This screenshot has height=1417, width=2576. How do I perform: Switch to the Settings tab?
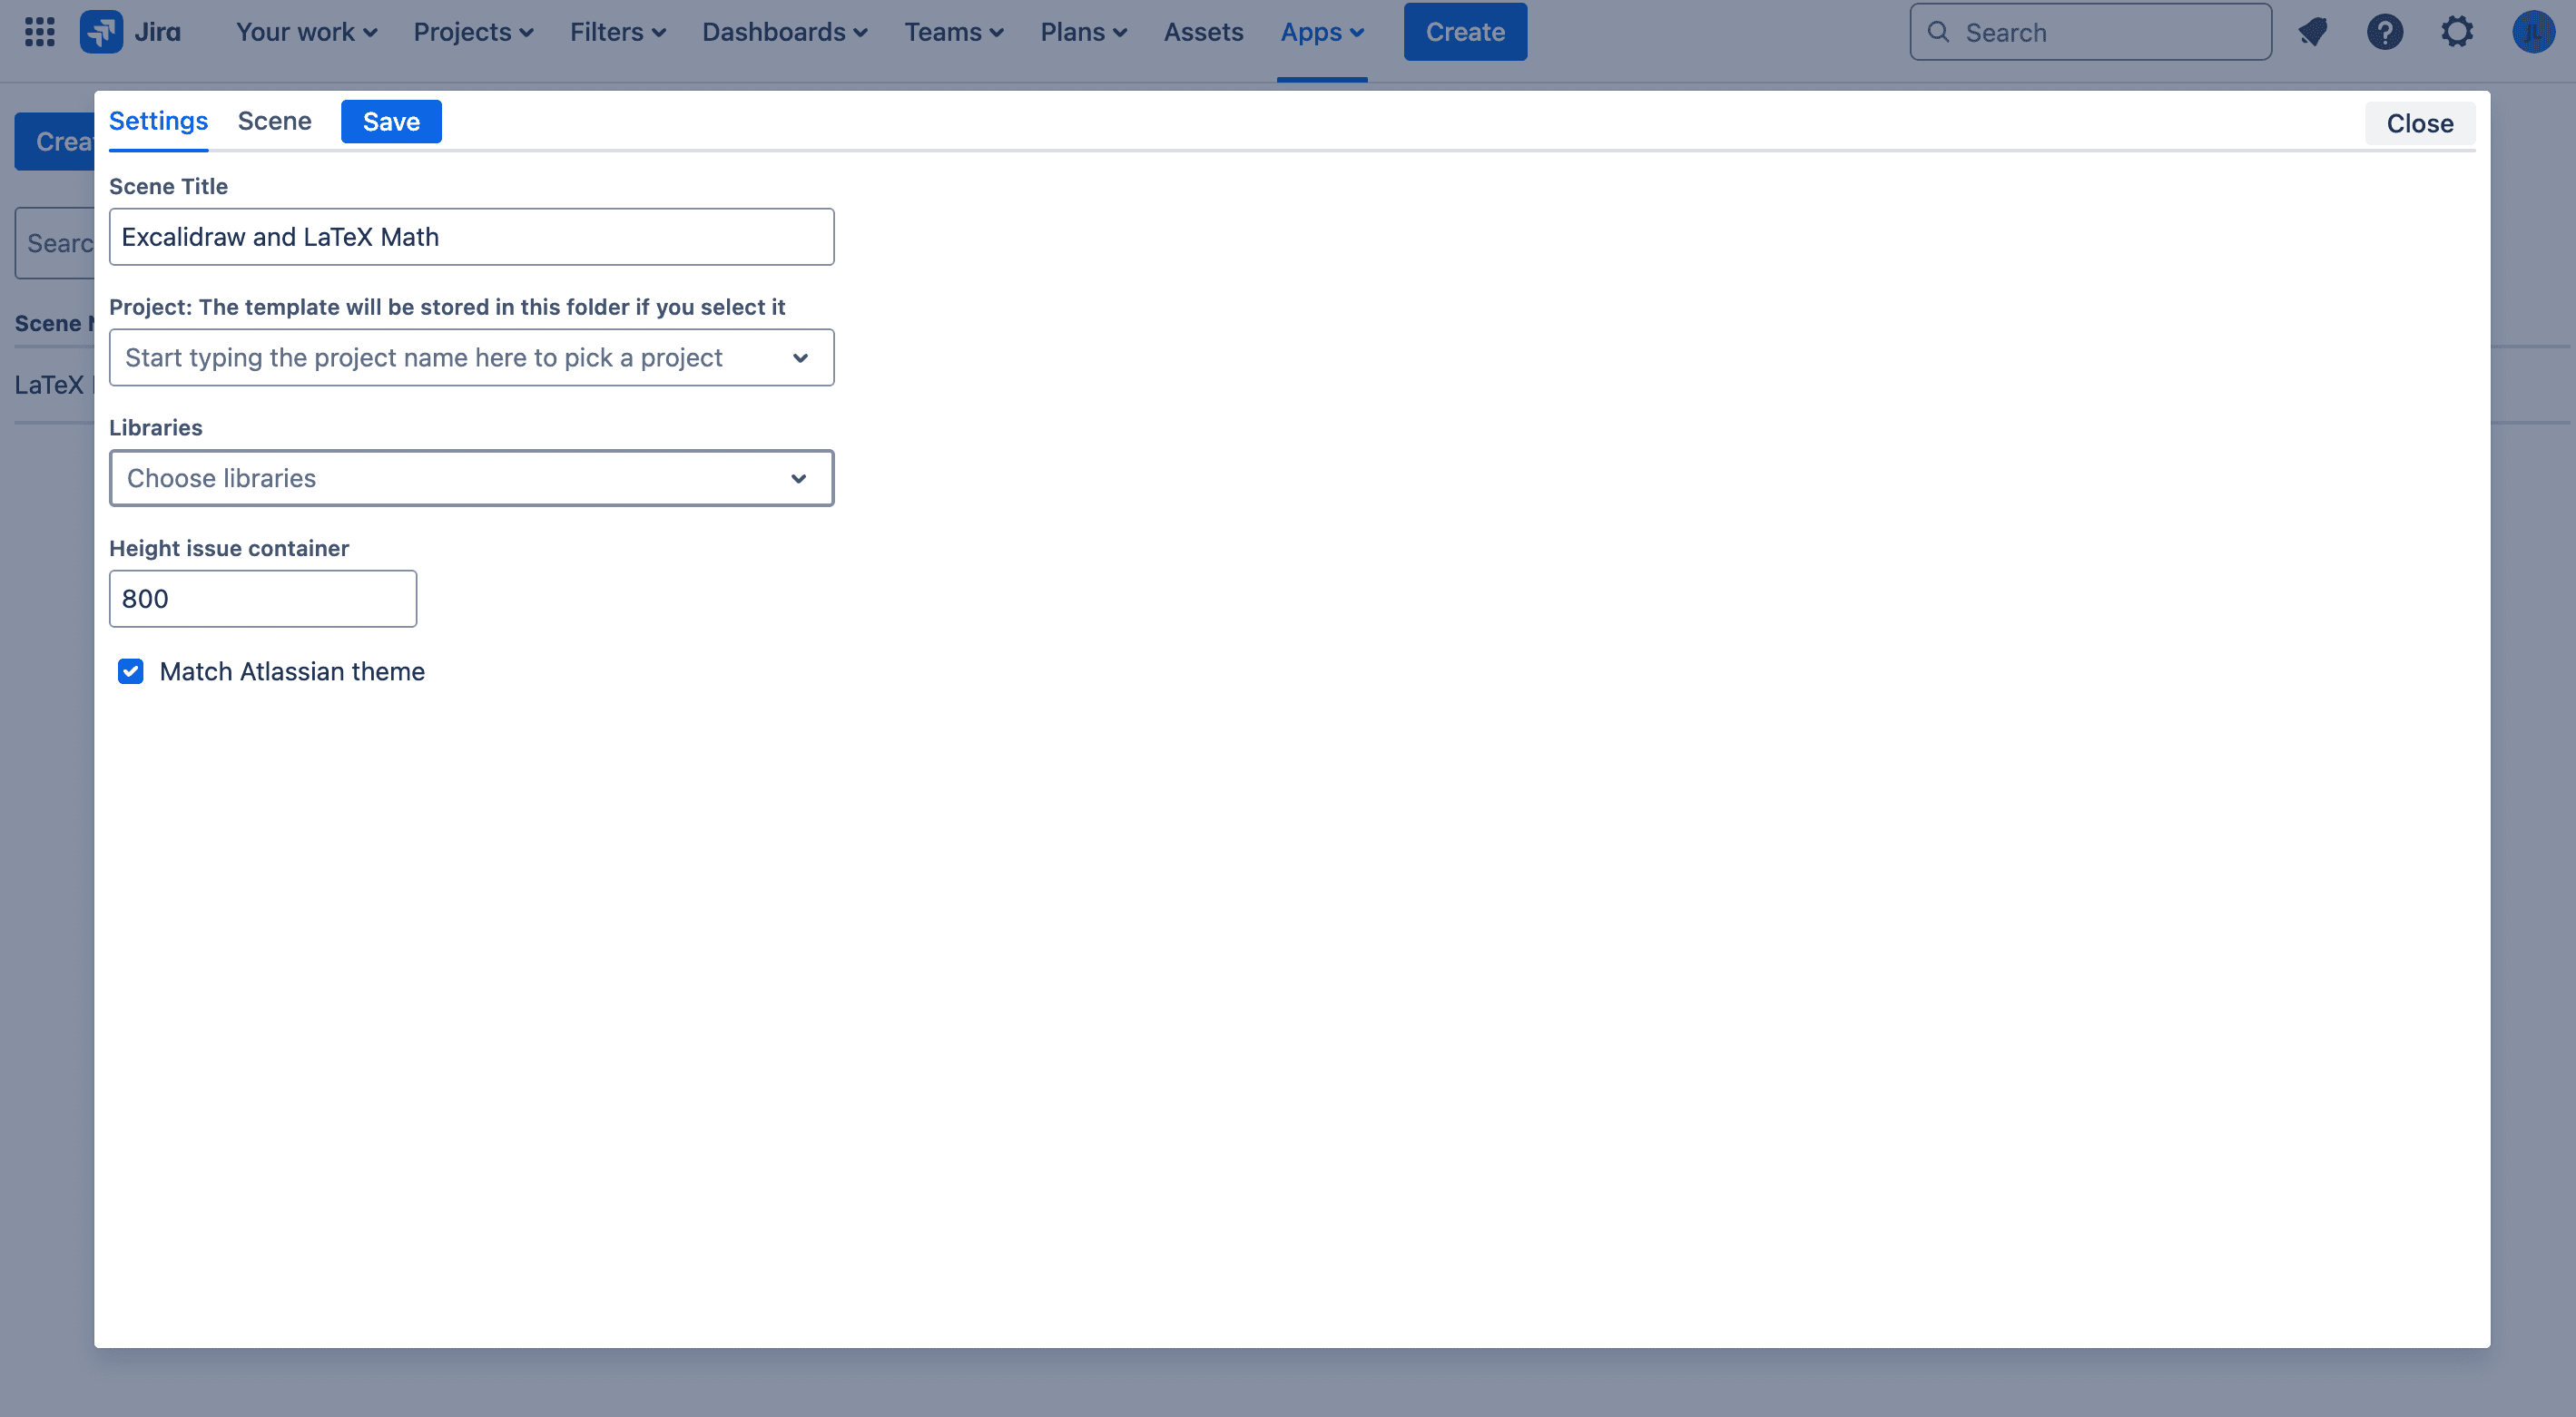pos(158,121)
